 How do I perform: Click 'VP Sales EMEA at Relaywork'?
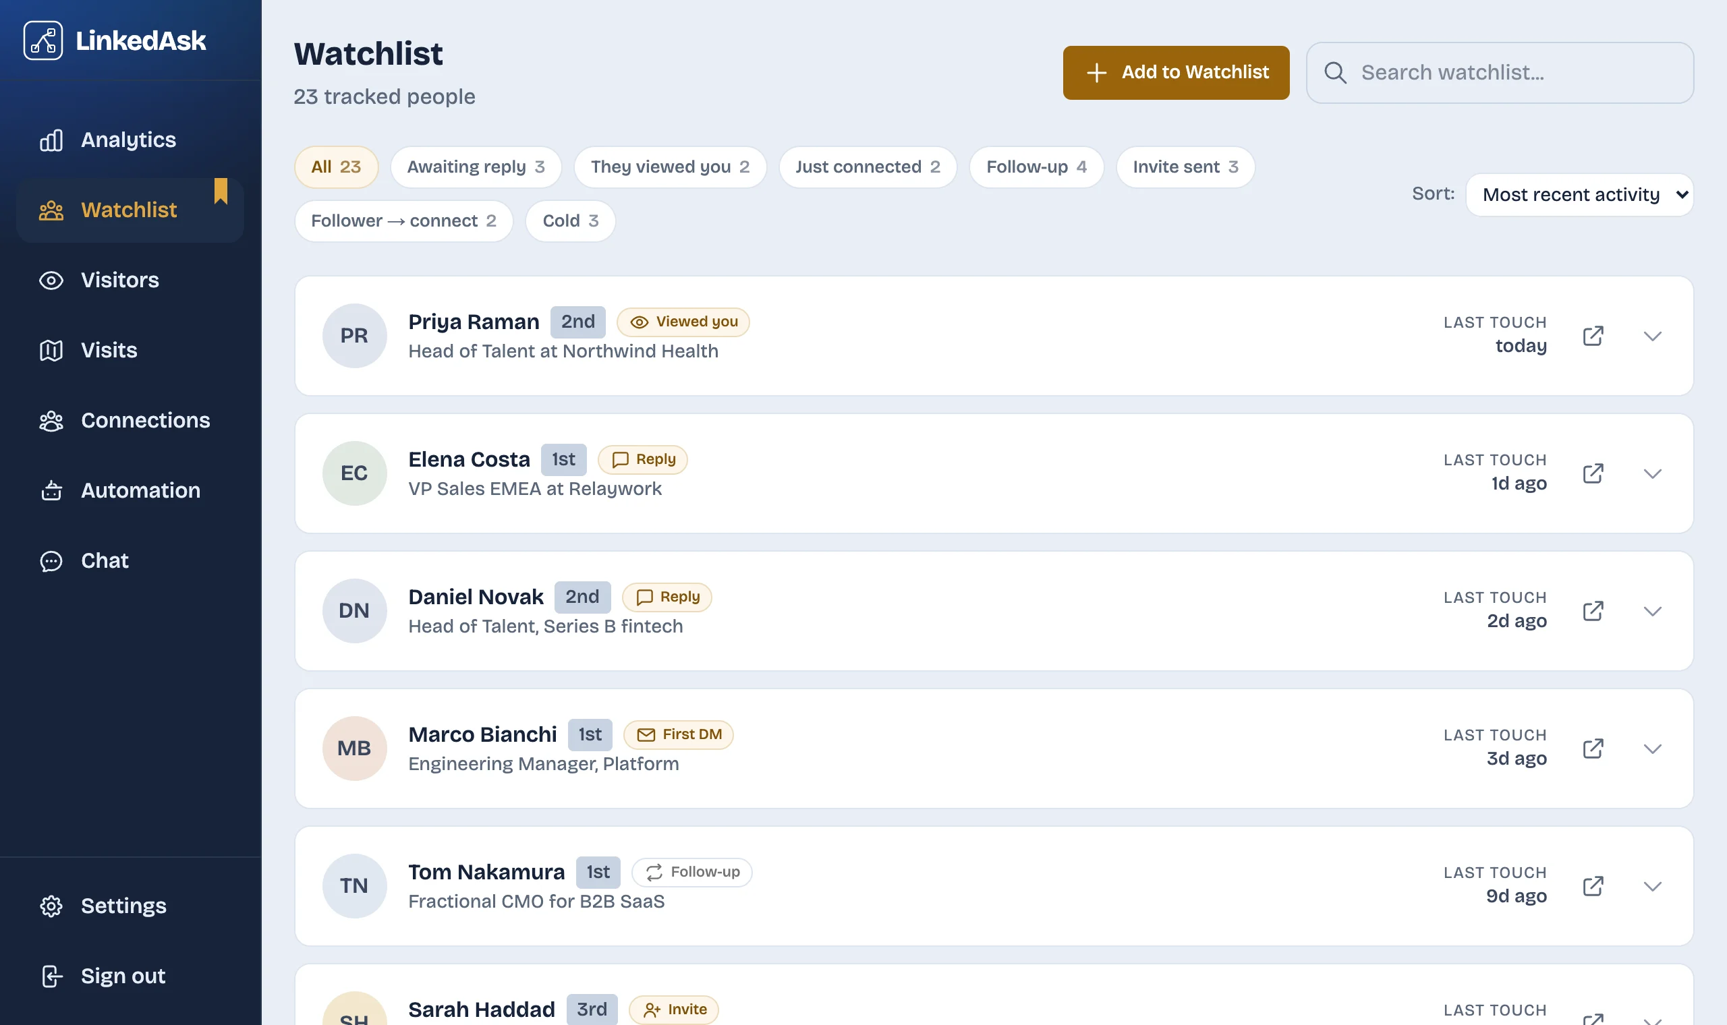tap(535, 488)
